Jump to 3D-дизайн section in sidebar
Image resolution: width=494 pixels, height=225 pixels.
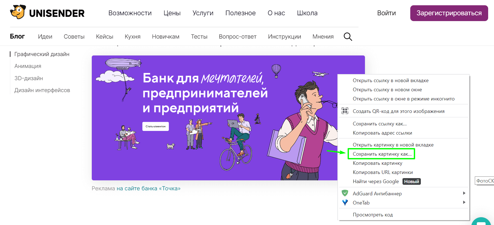[x=29, y=78]
